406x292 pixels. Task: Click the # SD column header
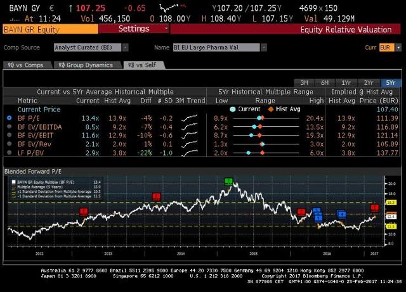(165, 101)
